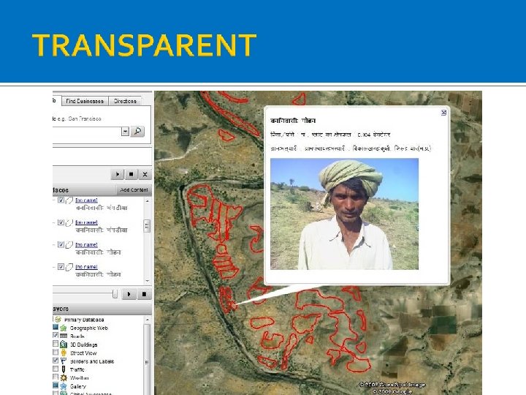Stop the search results tour above Places
This screenshot has width=526, height=395.
point(131,174)
